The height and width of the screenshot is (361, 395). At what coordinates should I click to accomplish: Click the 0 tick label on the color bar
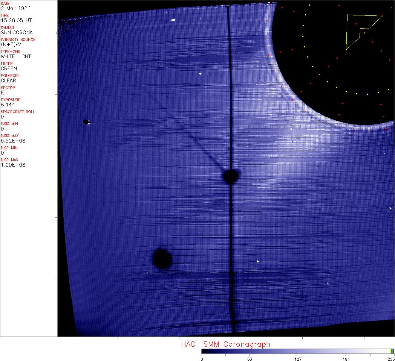point(202,359)
